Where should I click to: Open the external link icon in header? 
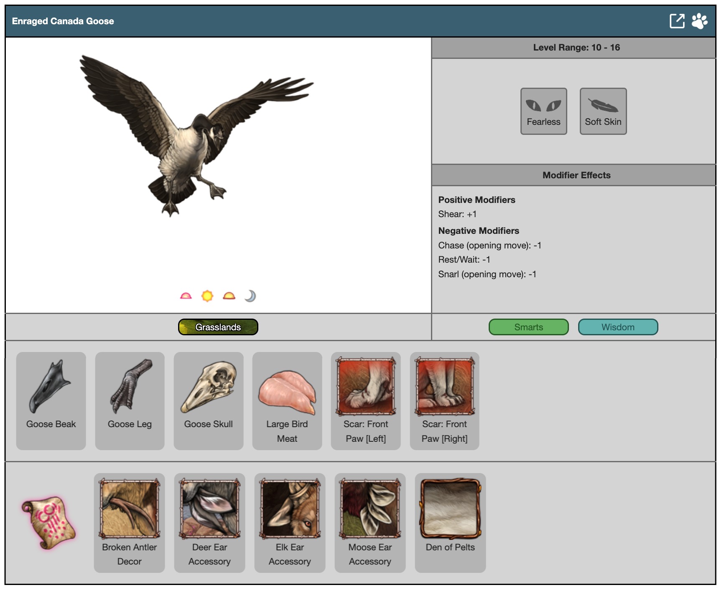coord(677,21)
